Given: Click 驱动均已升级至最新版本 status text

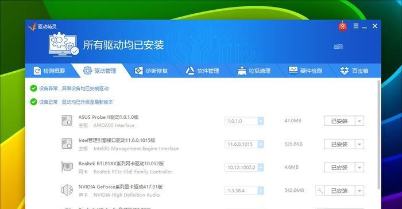Looking at the screenshot, I should pyautogui.click(x=87, y=102).
